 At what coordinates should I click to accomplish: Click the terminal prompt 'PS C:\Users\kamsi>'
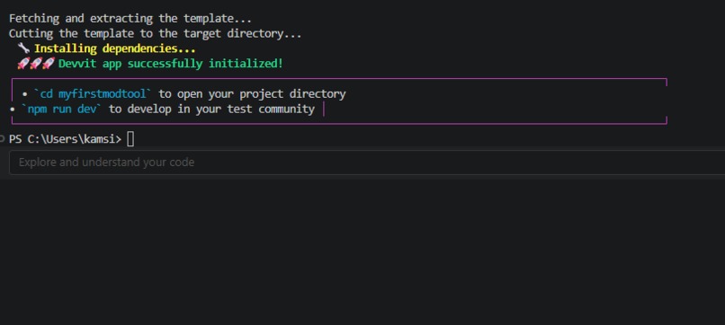(x=65, y=138)
